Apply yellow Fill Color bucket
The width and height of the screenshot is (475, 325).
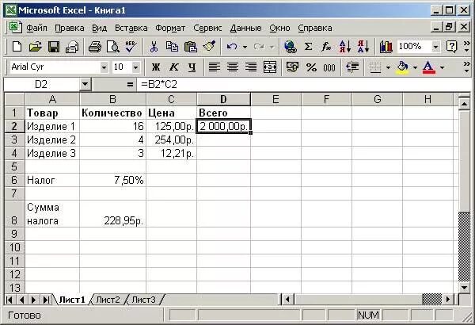point(403,67)
